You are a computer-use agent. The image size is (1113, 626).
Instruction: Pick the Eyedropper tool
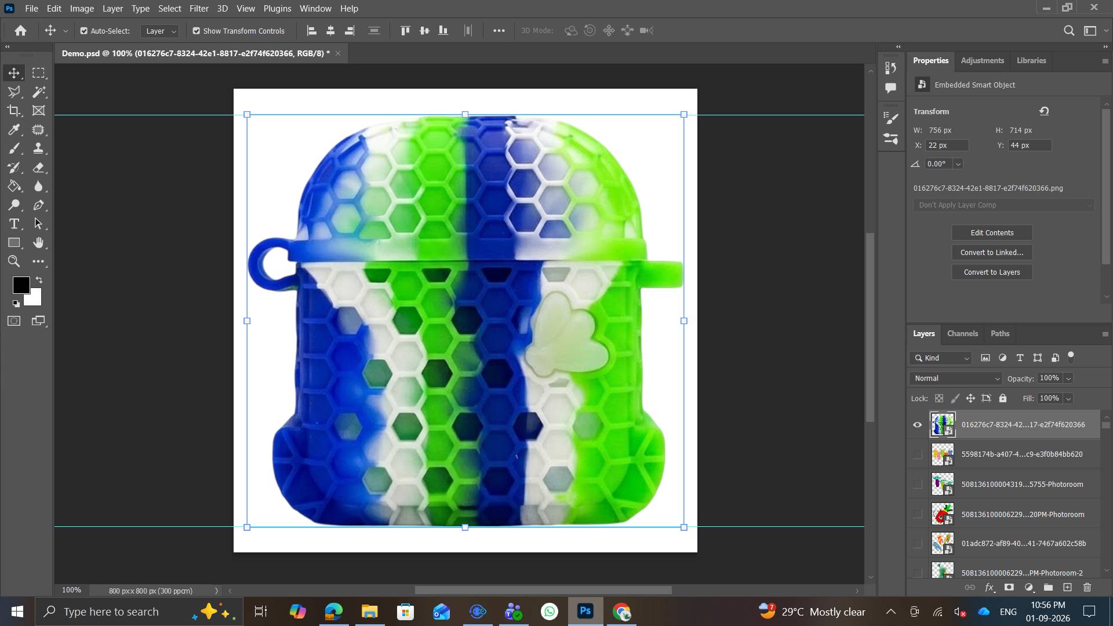(14, 130)
